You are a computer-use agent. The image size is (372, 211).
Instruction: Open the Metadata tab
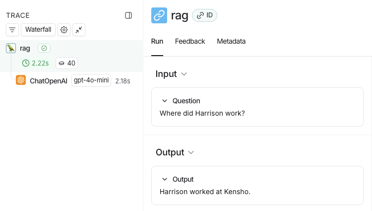point(231,42)
